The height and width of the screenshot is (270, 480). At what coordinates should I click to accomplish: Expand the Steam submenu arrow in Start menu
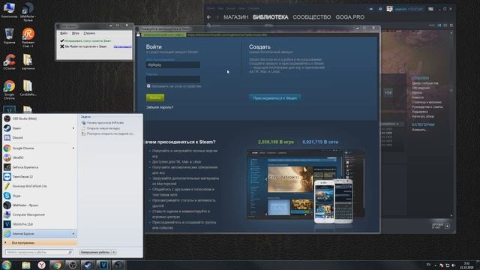(73, 128)
